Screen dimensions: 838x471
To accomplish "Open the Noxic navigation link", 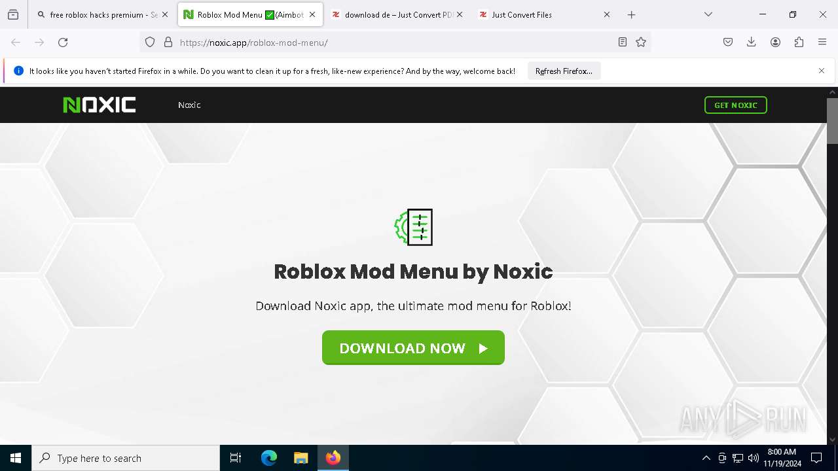I will (x=189, y=105).
